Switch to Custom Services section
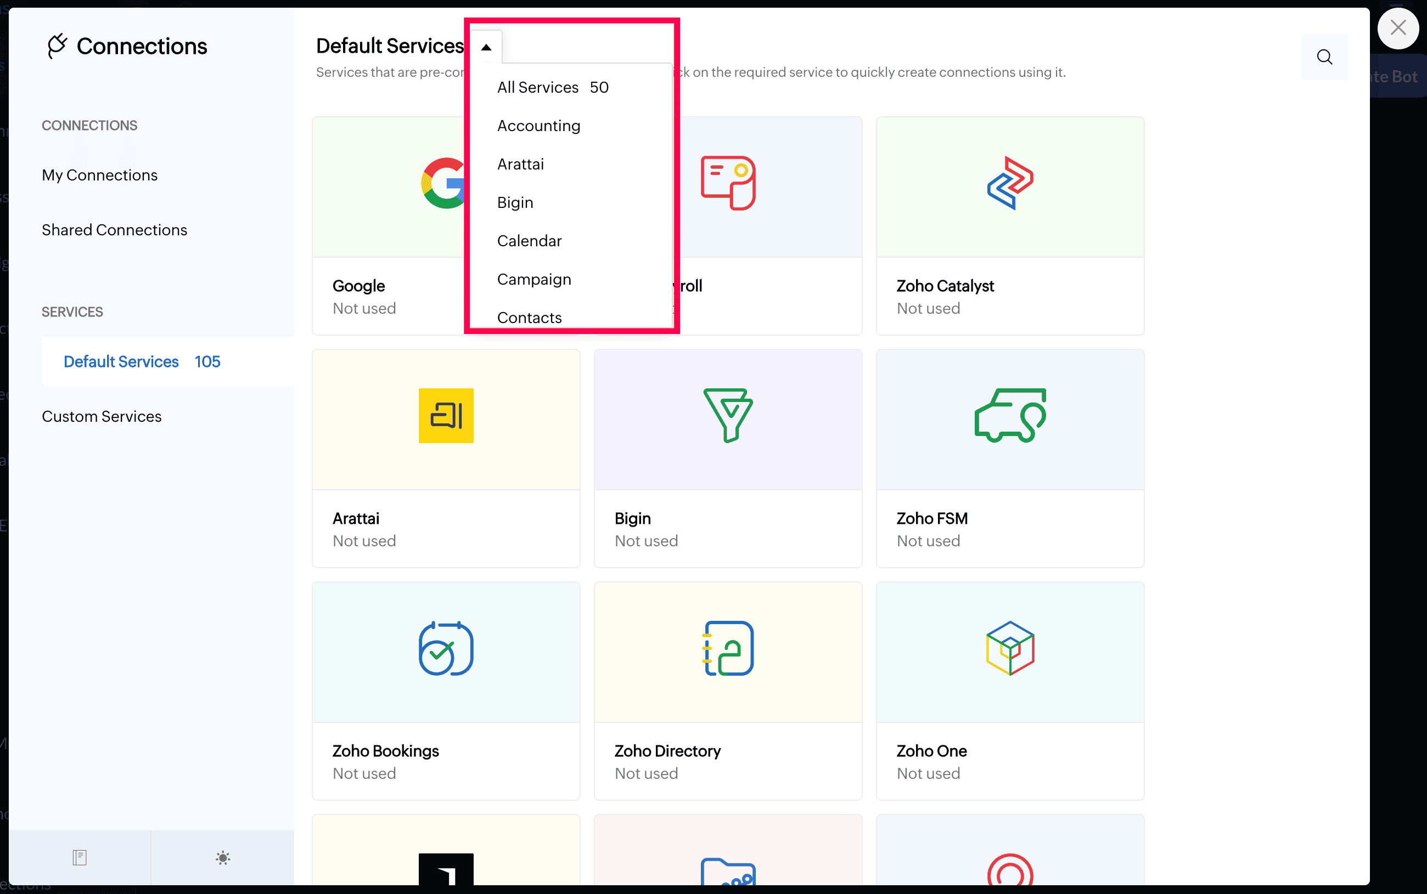1427x894 pixels. tap(101, 416)
